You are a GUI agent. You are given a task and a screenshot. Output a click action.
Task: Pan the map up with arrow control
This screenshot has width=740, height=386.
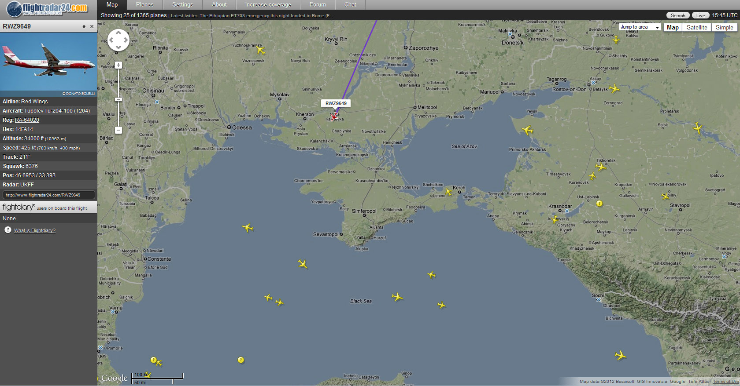118,33
